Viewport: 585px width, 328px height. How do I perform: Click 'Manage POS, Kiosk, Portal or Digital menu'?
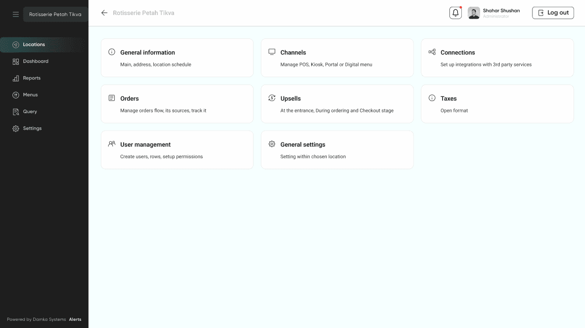pyautogui.click(x=326, y=64)
